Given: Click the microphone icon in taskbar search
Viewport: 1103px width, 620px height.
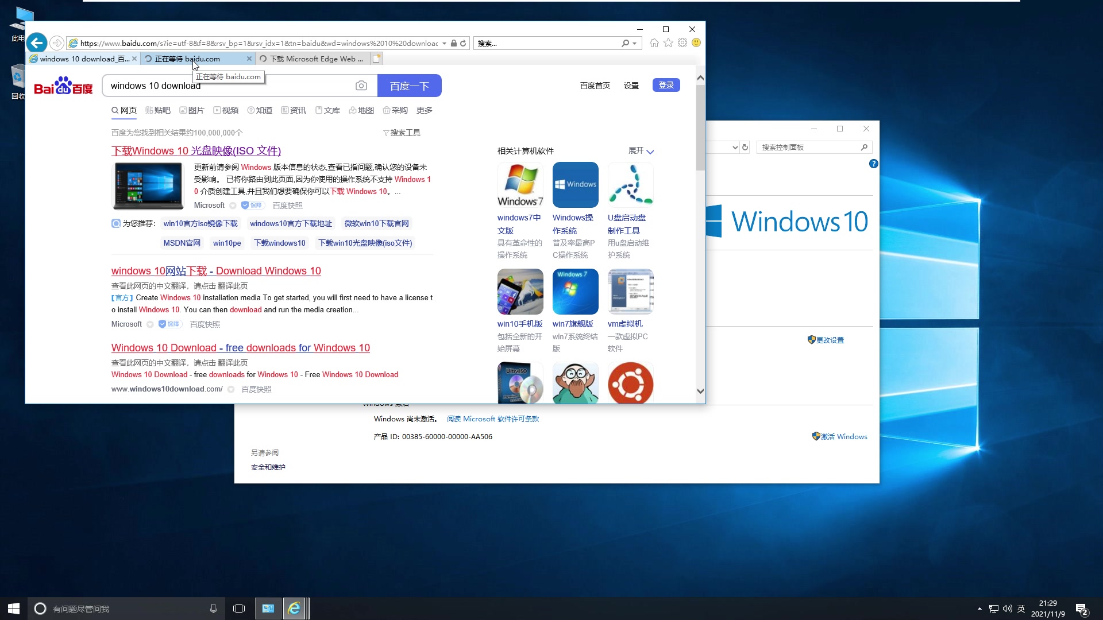Looking at the screenshot, I should coord(213,609).
